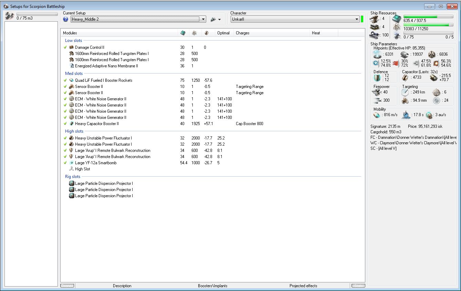The width and height of the screenshot is (461, 291).
Task: Click the drone bandwidth bar in Ship Resources
Action: (x=429, y=33)
